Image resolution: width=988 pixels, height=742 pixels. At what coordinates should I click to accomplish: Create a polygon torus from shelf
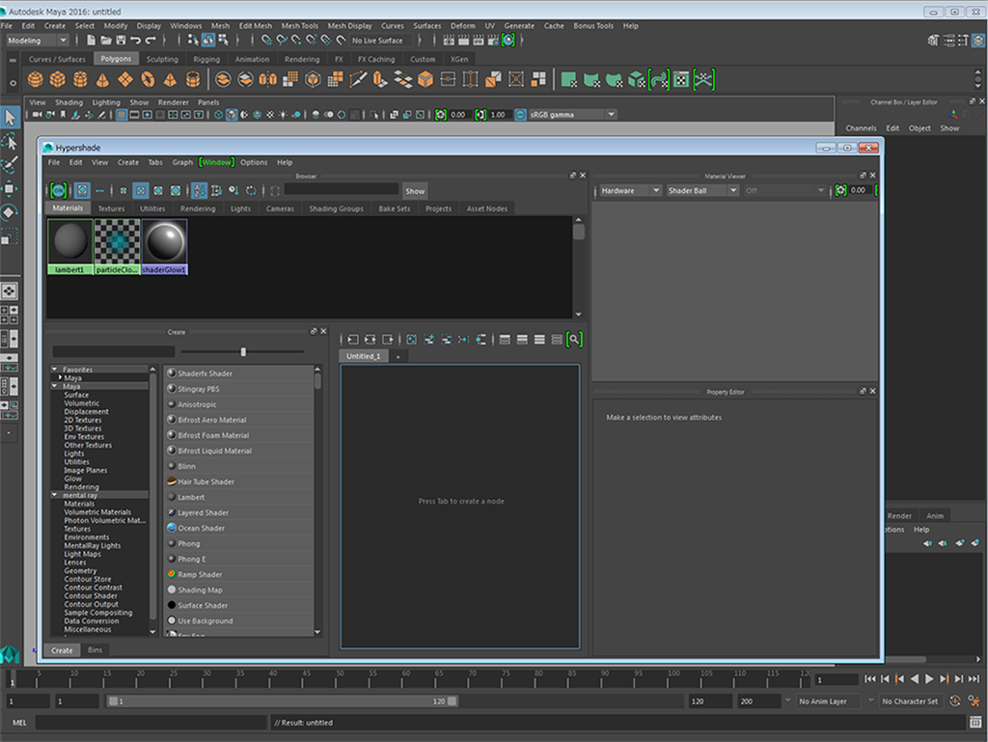pos(148,79)
